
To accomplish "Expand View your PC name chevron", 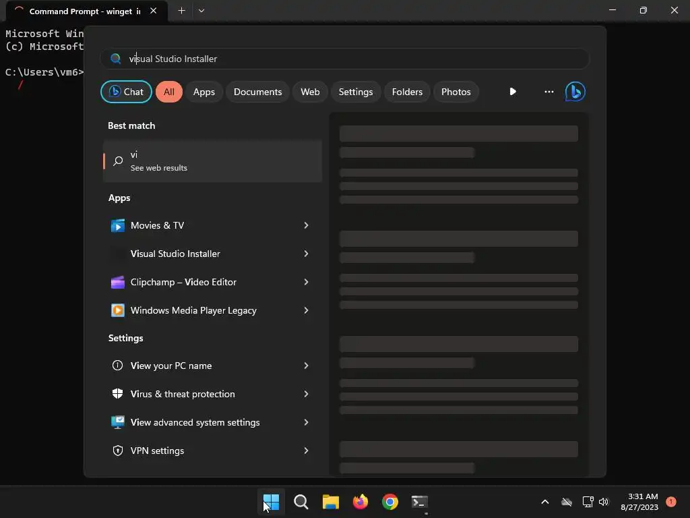I will point(307,366).
